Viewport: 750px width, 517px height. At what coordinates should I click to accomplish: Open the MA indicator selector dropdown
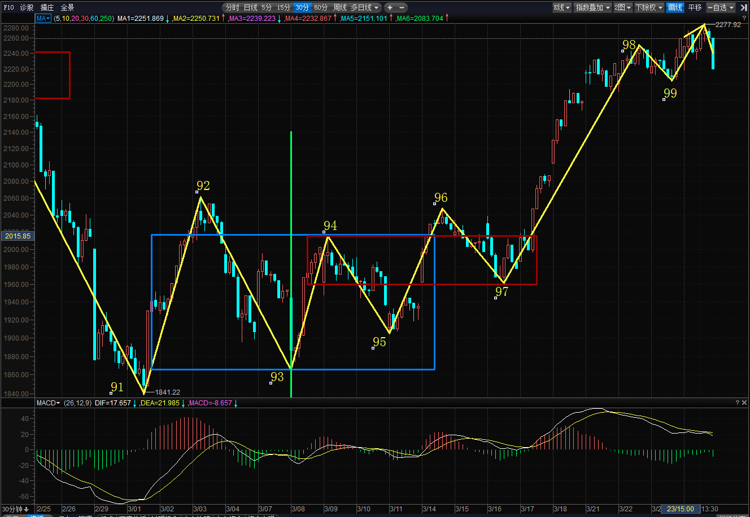coord(43,19)
